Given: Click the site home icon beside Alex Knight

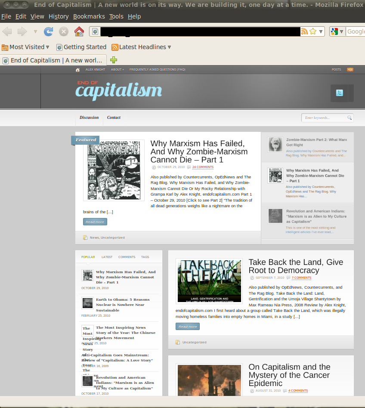Looking at the screenshot, I should click(78, 70).
